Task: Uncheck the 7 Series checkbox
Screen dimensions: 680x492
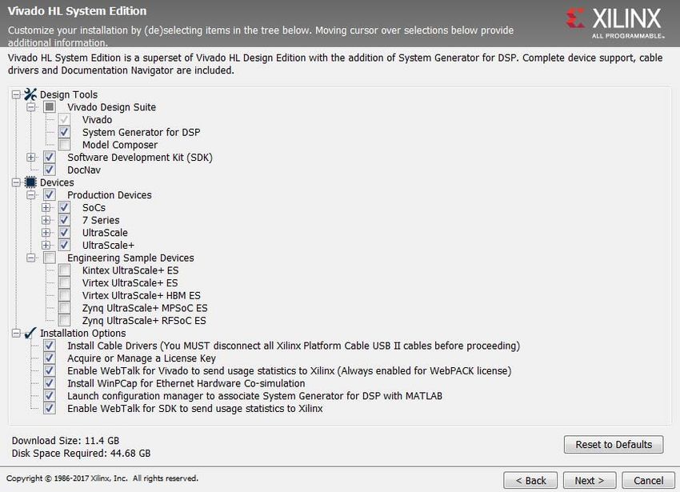Action: [65, 220]
